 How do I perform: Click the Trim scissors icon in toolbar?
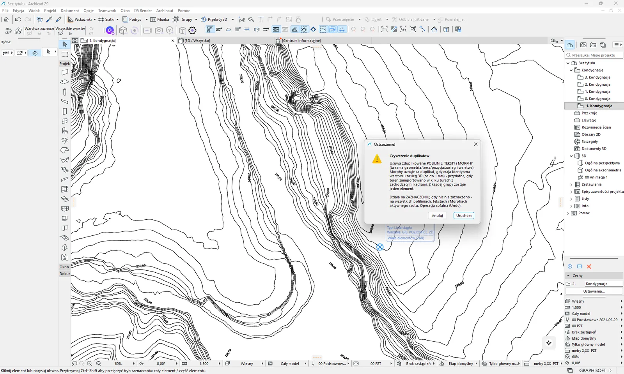point(242,19)
